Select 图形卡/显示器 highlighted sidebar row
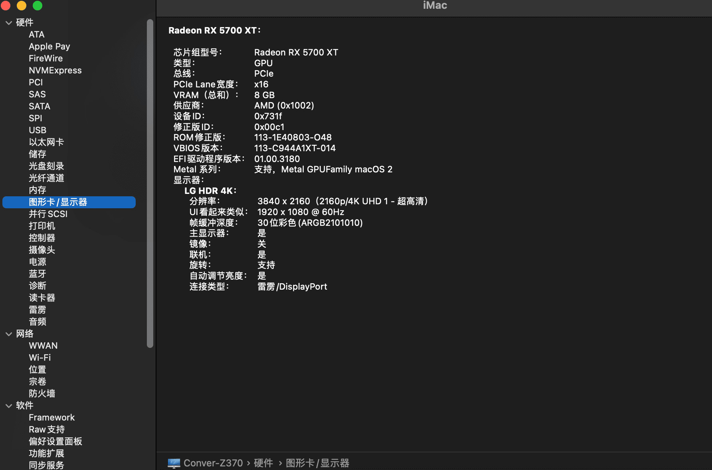 [69, 202]
